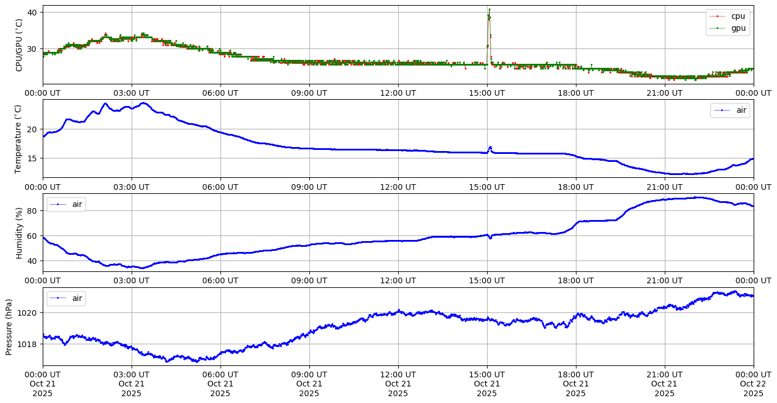Click the small temperature bump at 15:00 UT

point(490,147)
